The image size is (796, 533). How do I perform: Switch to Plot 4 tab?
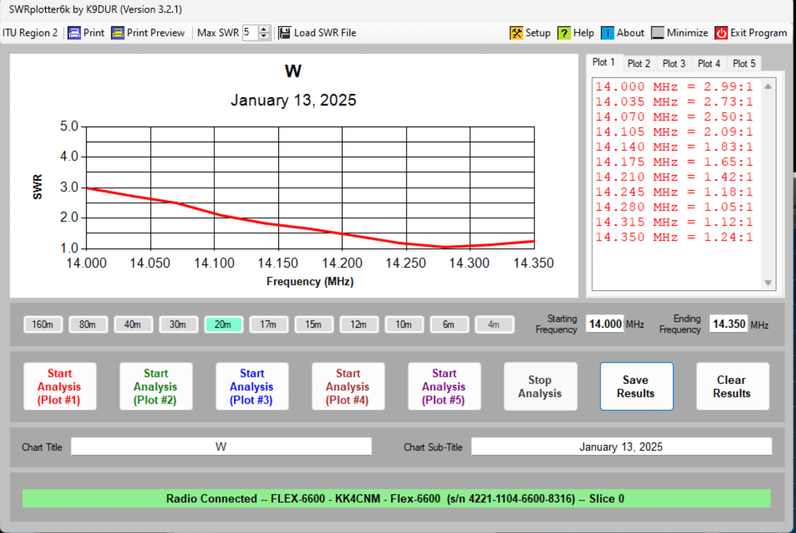(x=709, y=64)
